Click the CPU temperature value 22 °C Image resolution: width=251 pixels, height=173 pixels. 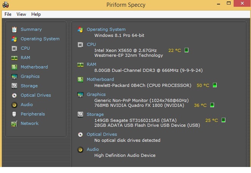coord(175,50)
